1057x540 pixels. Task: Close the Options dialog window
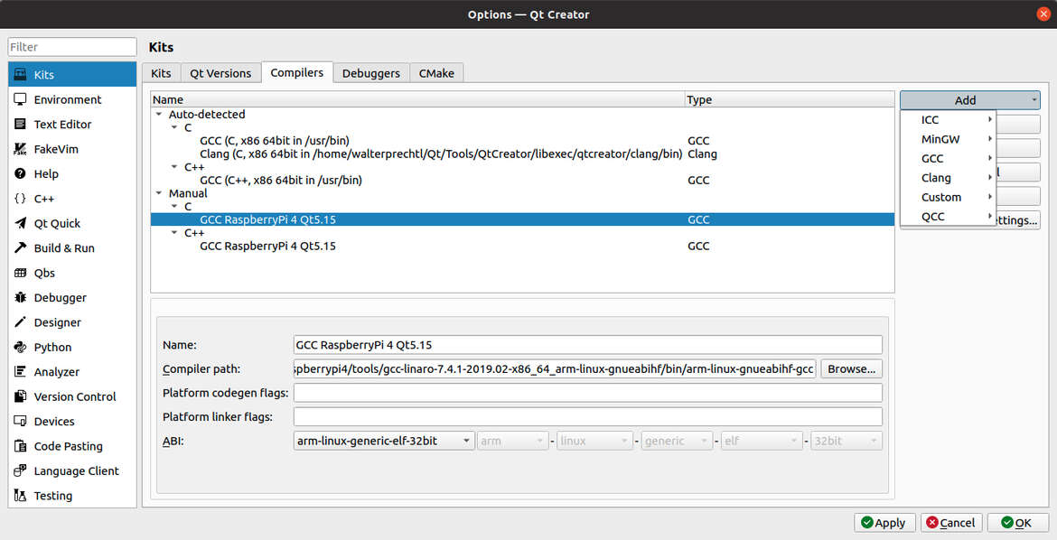coord(1043,14)
